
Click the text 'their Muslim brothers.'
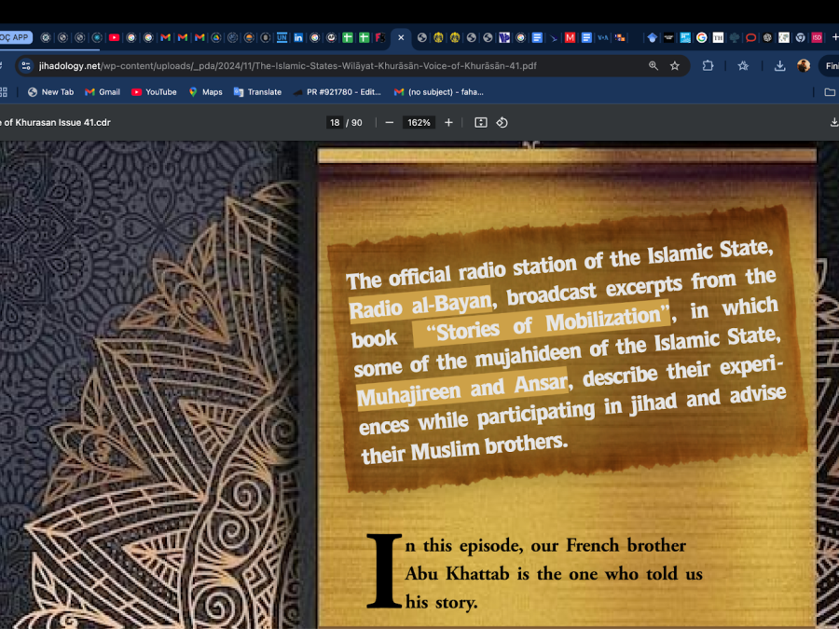point(464,449)
